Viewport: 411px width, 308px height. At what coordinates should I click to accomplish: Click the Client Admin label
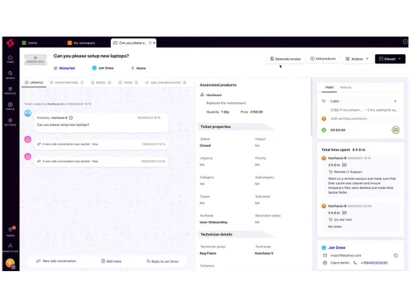[339, 263]
